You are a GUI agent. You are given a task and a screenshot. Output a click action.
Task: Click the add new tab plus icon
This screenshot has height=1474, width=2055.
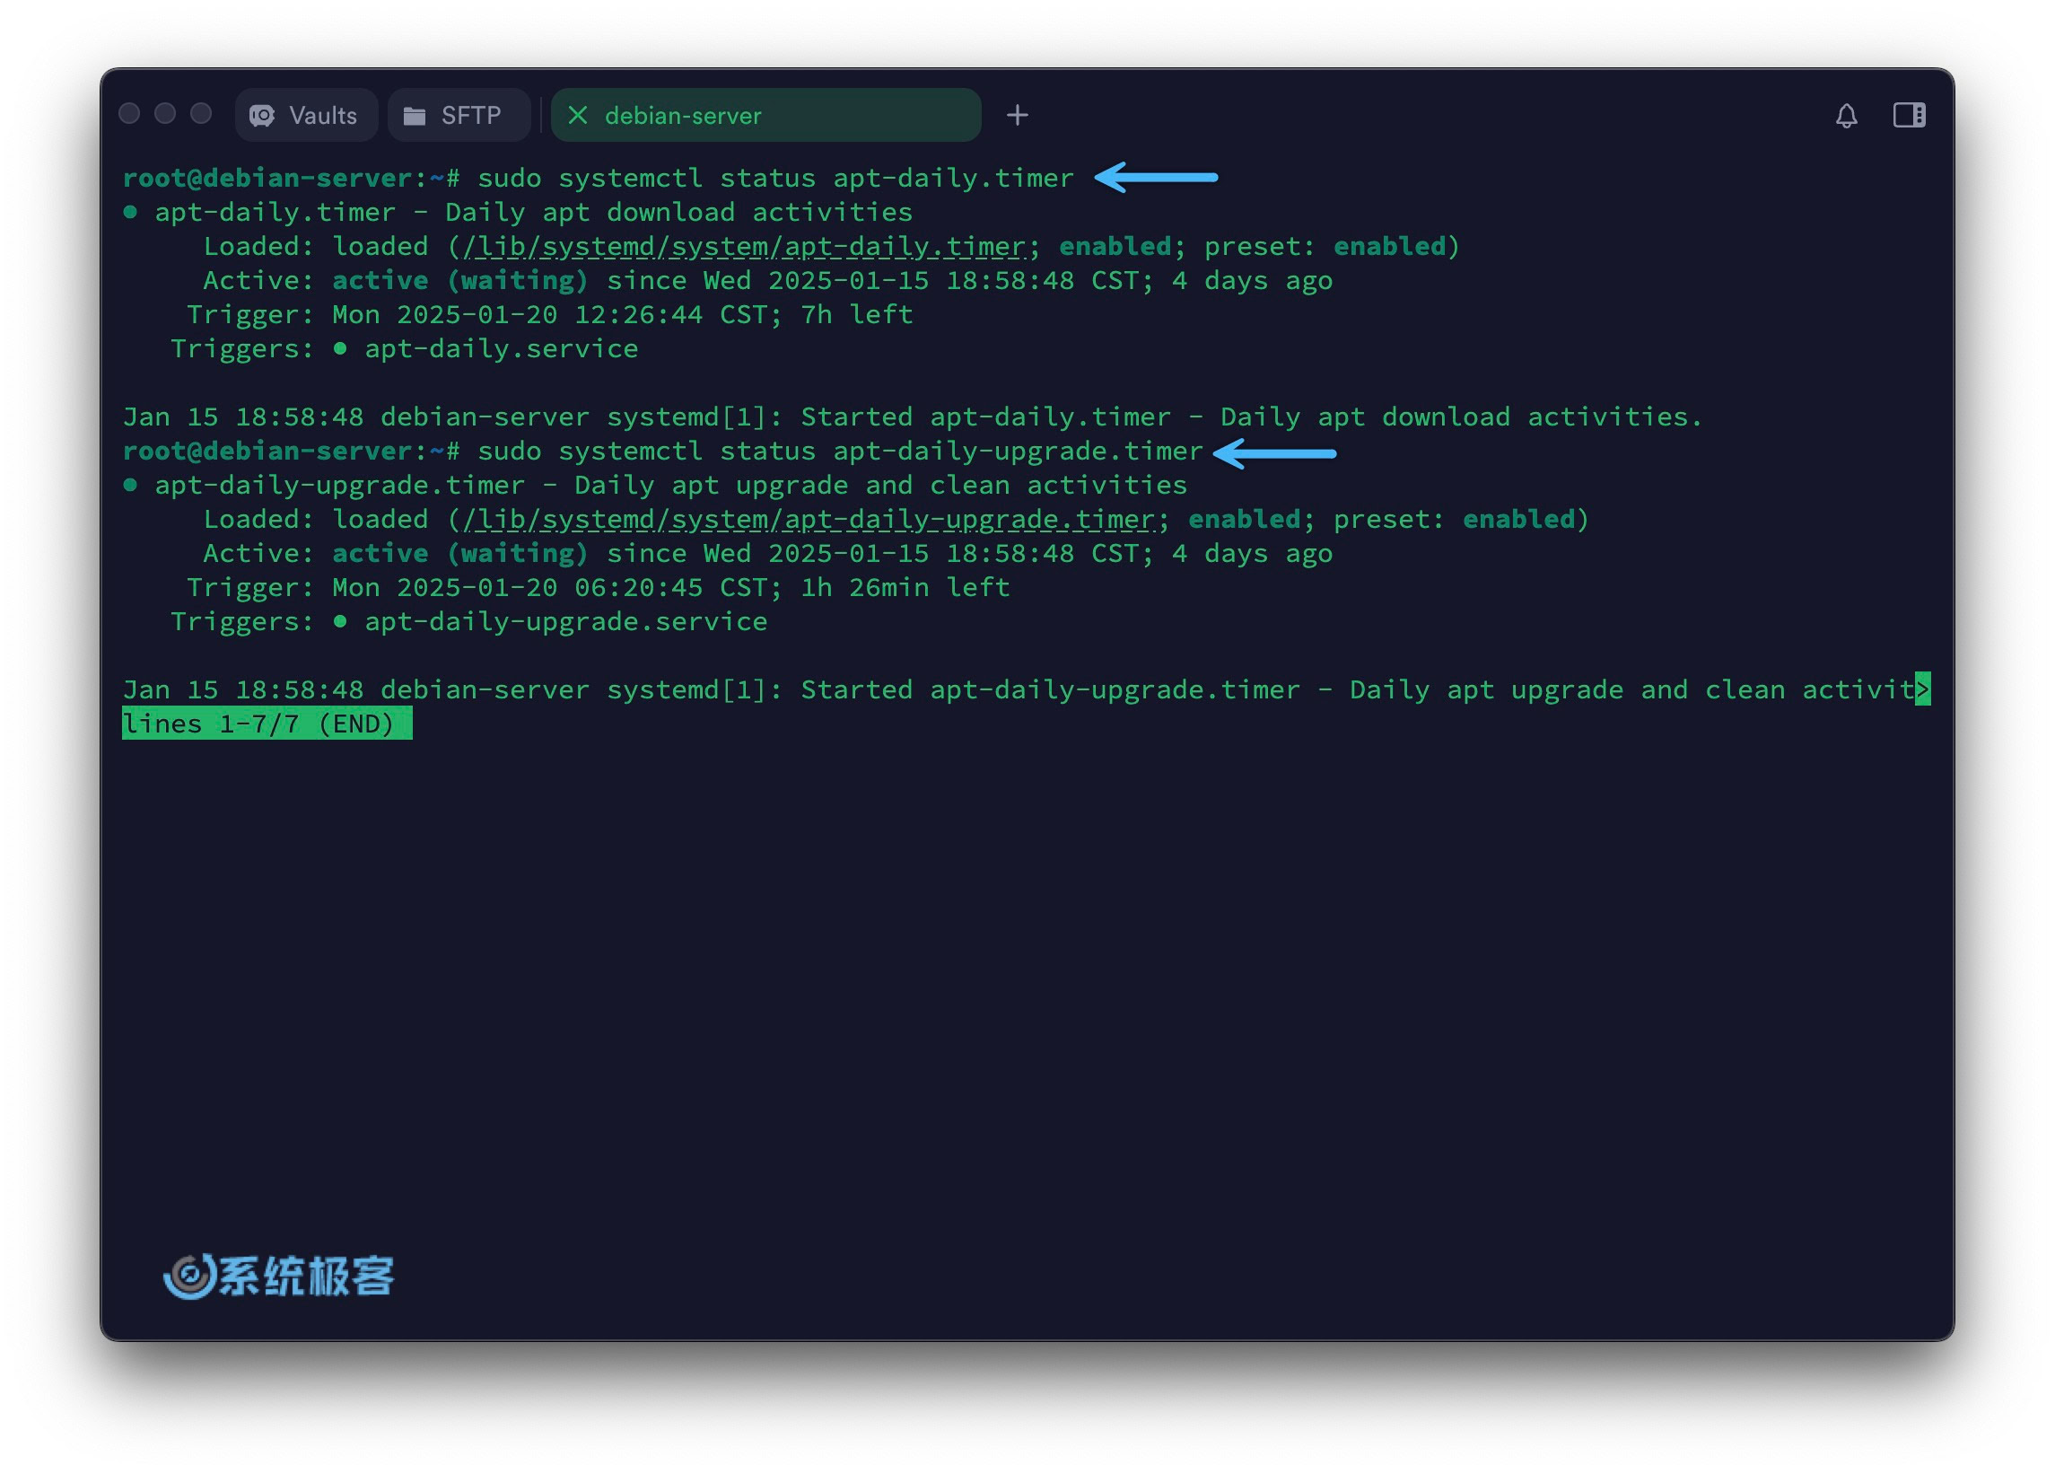1017,117
